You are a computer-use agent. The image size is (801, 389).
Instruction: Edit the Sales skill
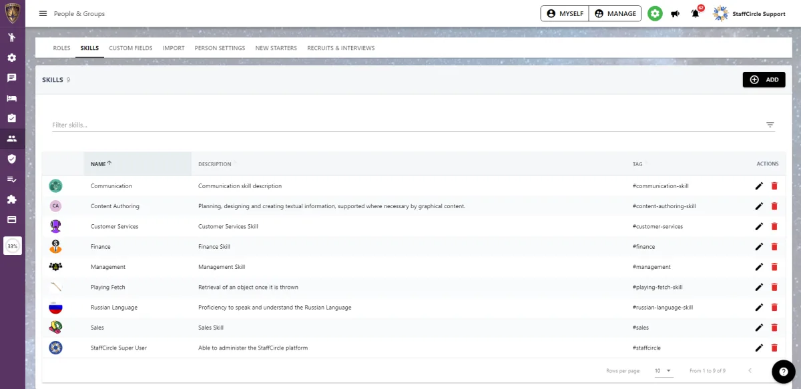[759, 328]
